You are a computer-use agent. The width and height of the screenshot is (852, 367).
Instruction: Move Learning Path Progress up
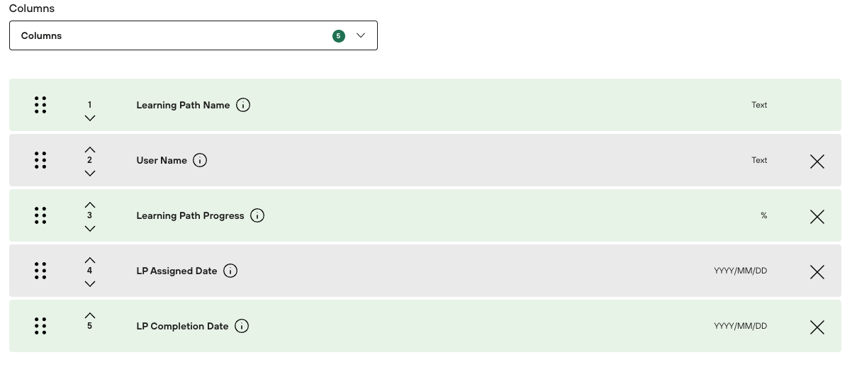(x=89, y=205)
